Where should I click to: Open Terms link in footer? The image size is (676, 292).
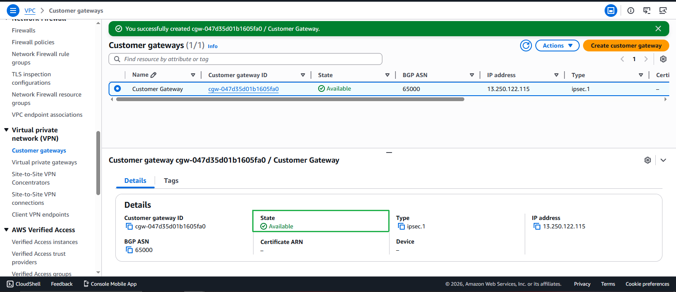(608, 284)
